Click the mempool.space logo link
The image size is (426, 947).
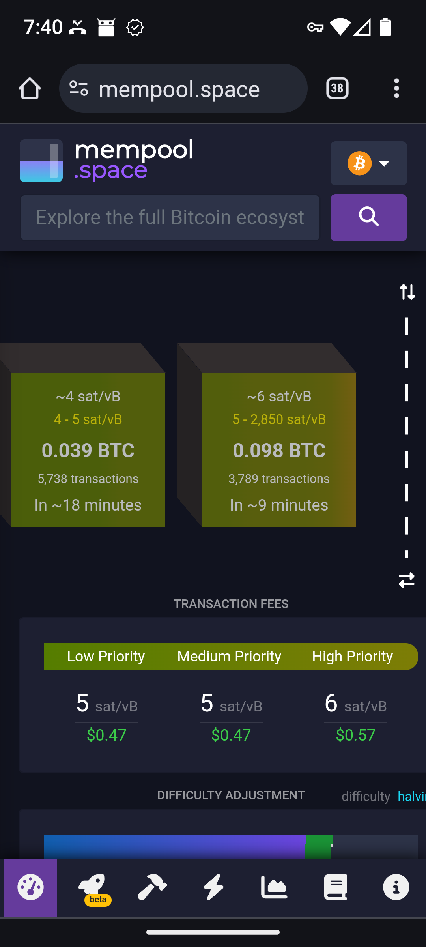click(x=106, y=161)
